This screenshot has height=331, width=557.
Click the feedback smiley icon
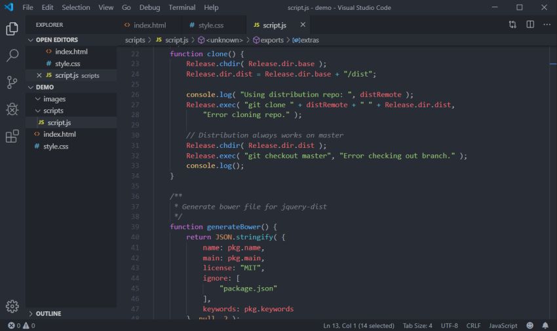tap(529, 325)
